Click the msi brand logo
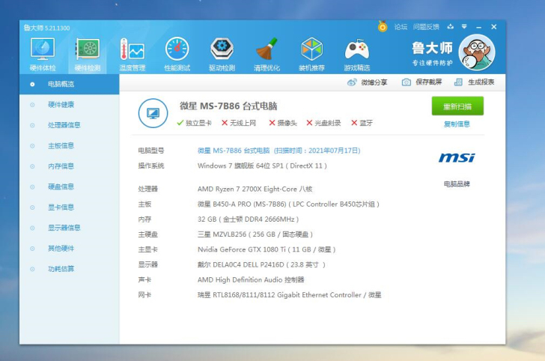The image size is (545, 361). (457, 158)
